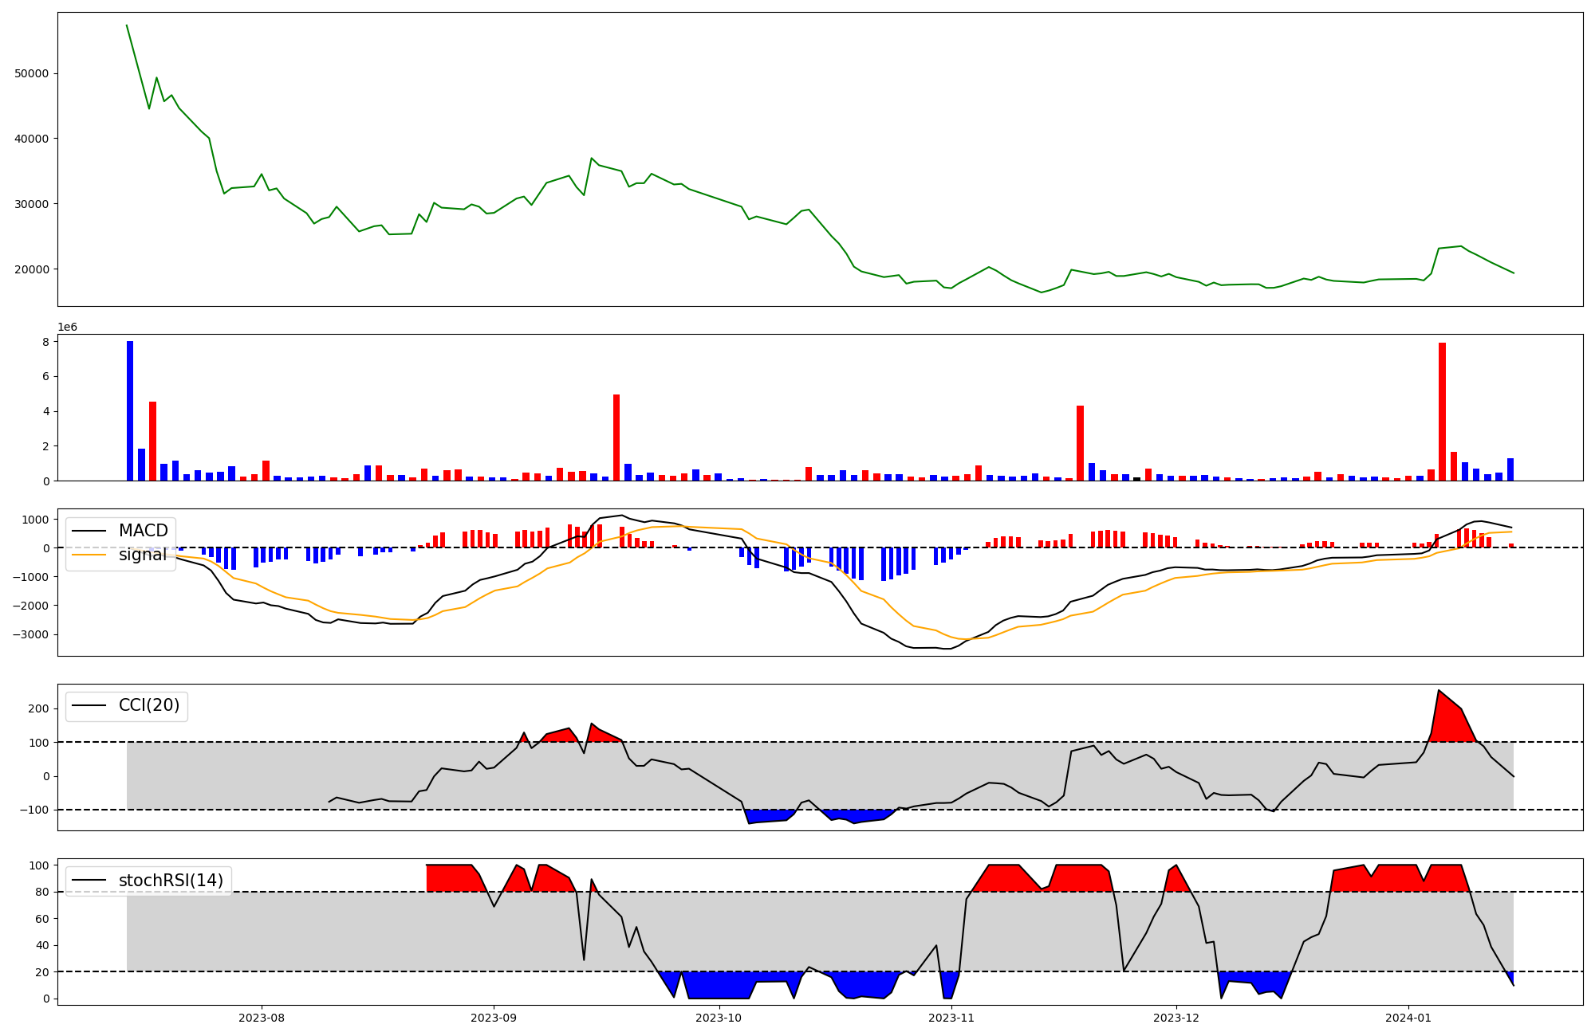Click the stochRSI(14) legend label
Image resolution: width=1595 pixels, height=1036 pixels.
point(171,881)
